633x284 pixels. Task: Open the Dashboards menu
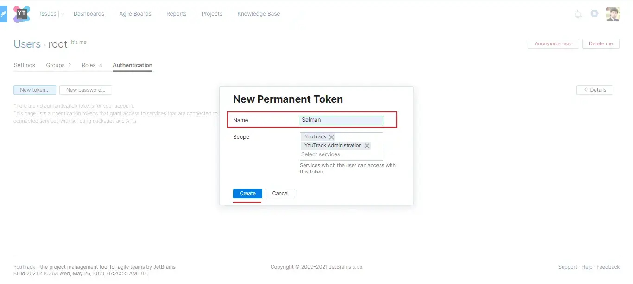[89, 14]
